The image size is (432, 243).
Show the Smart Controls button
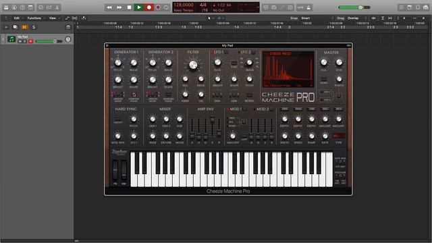[x=40, y=7]
